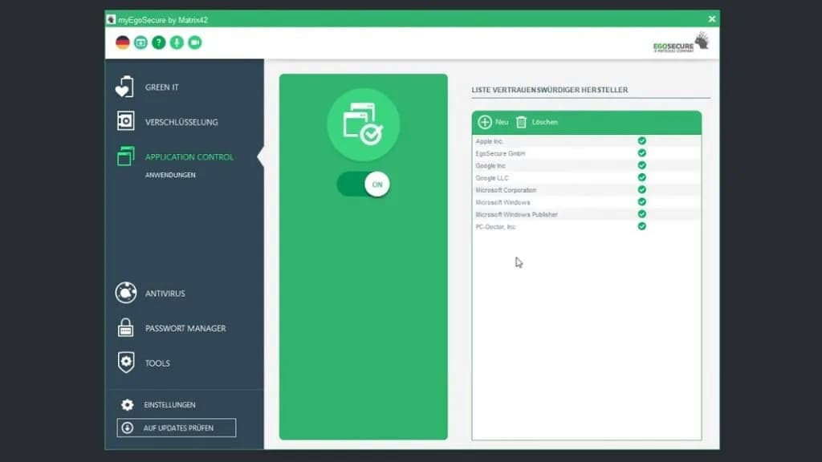Screen dimensions: 822x462
Task: Toggle the green check for Google LLC
Action: click(x=641, y=177)
